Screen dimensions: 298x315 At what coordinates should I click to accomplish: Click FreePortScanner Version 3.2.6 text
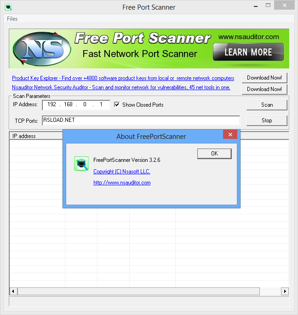(127, 160)
